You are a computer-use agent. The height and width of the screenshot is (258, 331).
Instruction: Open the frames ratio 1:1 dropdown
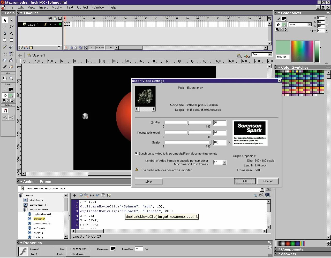[x=224, y=162]
